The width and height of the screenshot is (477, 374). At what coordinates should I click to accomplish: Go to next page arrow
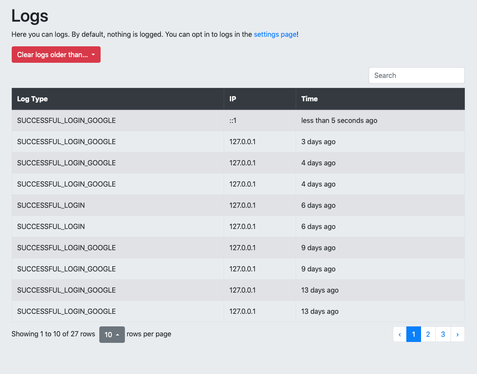click(457, 334)
